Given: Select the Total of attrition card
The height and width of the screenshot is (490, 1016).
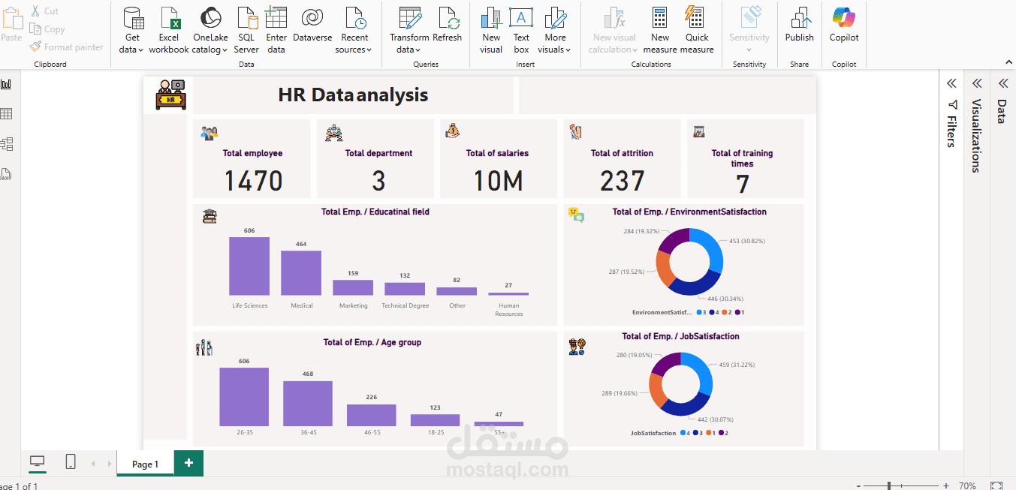Looking at the screenshot, I should [622, 158].
